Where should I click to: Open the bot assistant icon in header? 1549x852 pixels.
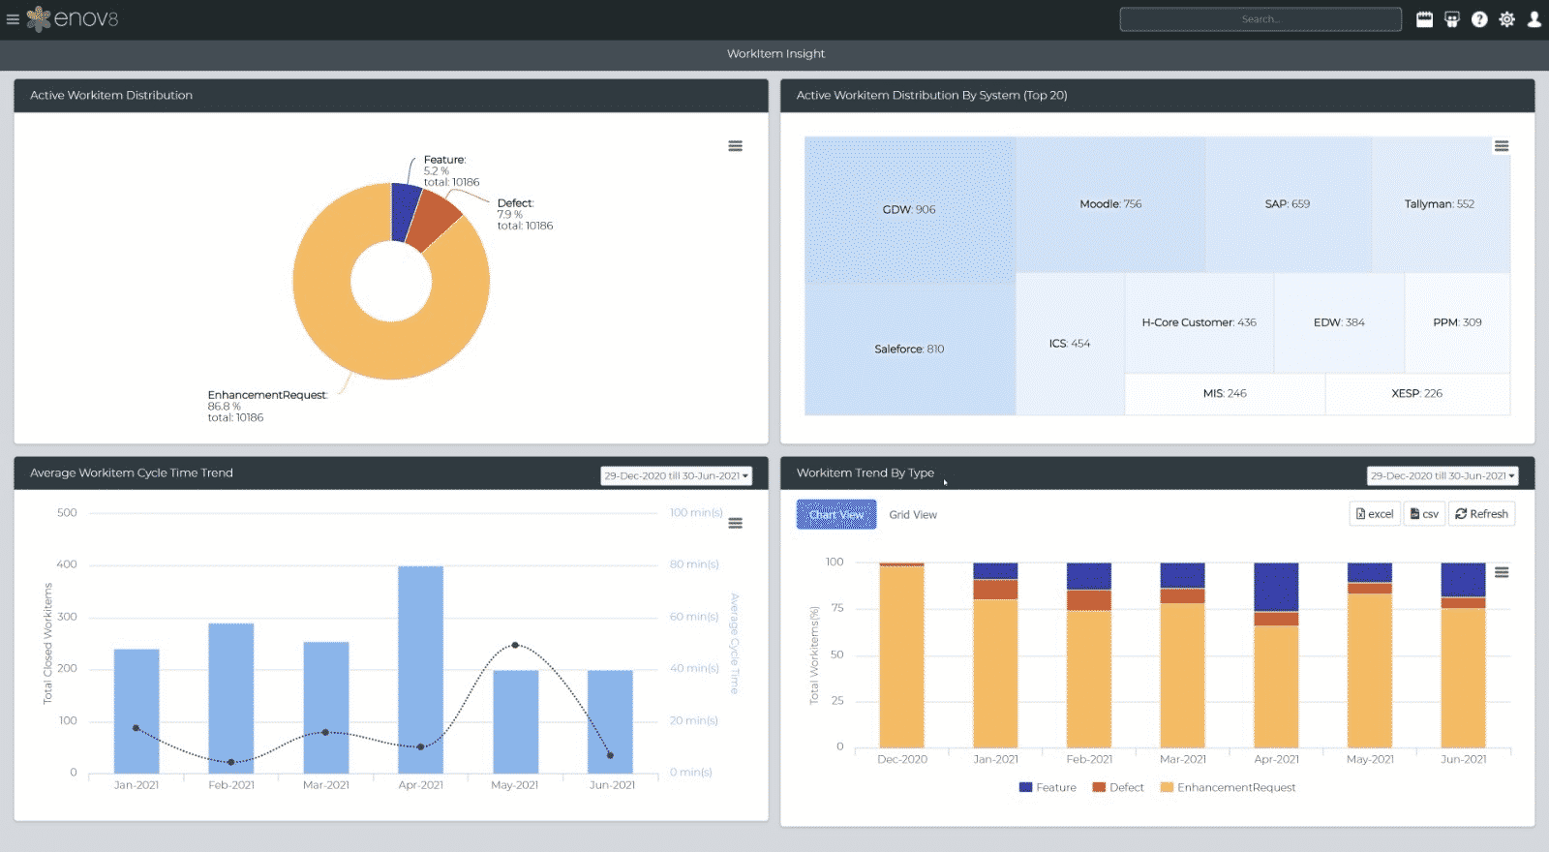[x=1451, y=19]
